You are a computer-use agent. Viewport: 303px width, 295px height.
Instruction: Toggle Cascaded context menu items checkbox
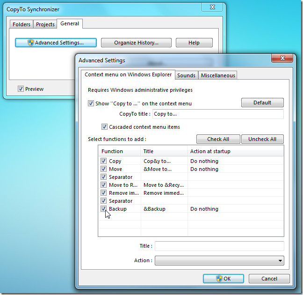(104, 127)
